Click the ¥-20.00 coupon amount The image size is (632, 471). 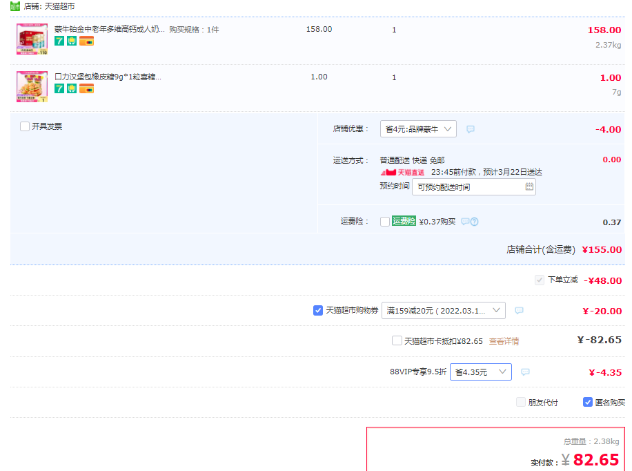[x=602, y=311]
